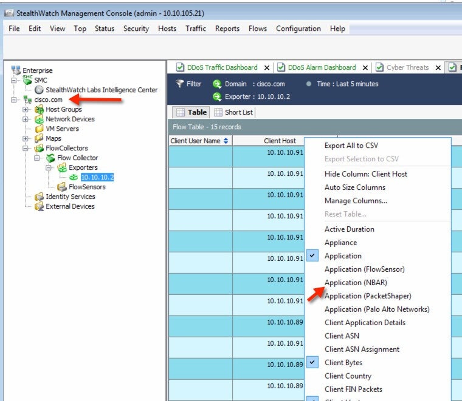Enable the Application (NBAR) column
Image resolution: width=462 pixels, height=401 pixels.
[x=356, y=283]
